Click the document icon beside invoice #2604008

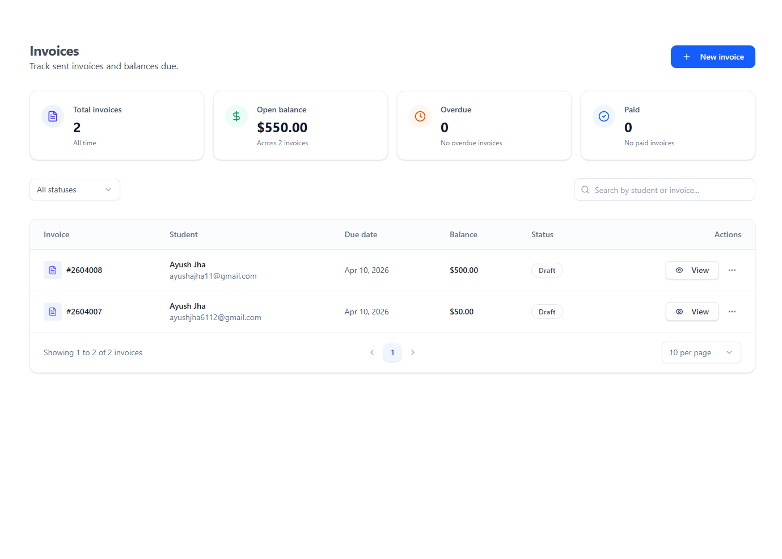[53, 270]
